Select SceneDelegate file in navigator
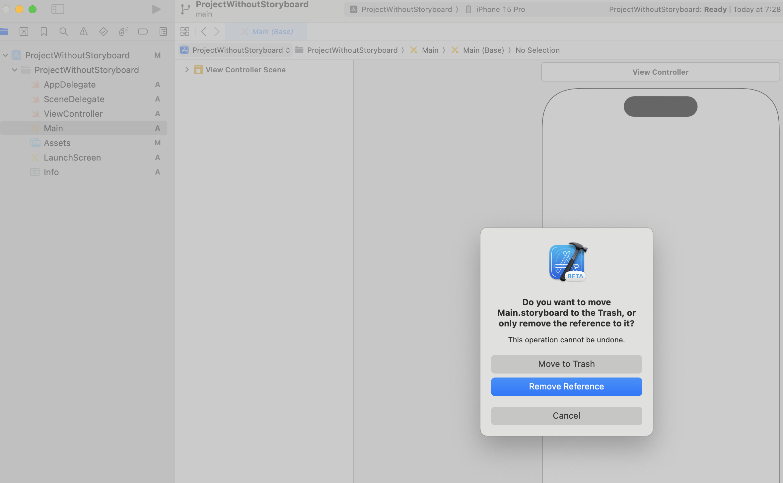The image size is (783, 483). tap(74, 99)
